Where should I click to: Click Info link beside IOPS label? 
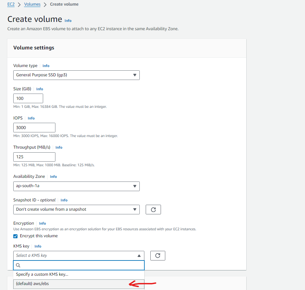pyautogui.click(x=31, y=118)
